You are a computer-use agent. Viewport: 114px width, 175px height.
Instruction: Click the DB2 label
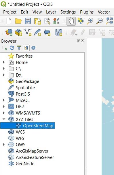pyautogui.click(x=20, y=107)
